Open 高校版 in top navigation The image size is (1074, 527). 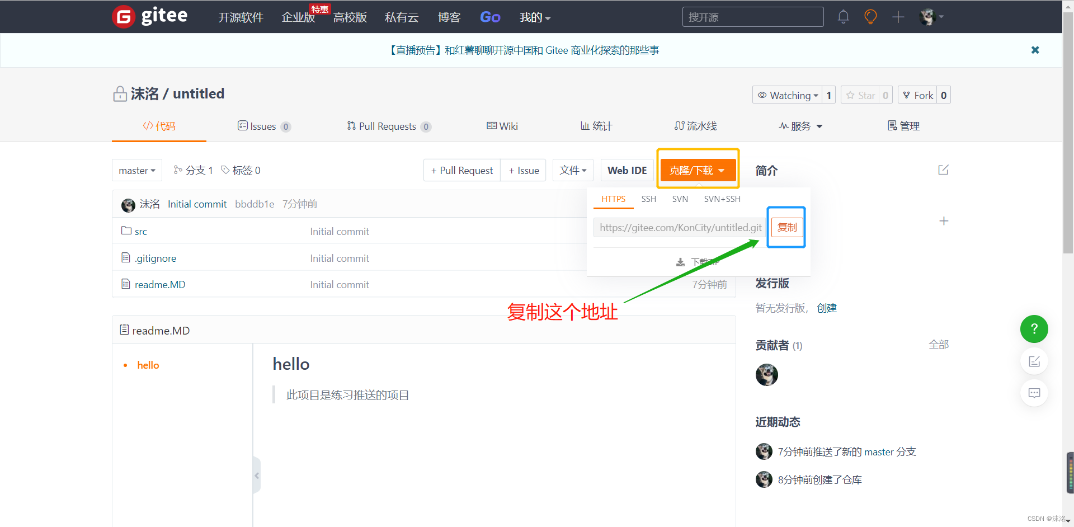coord(350,17)
